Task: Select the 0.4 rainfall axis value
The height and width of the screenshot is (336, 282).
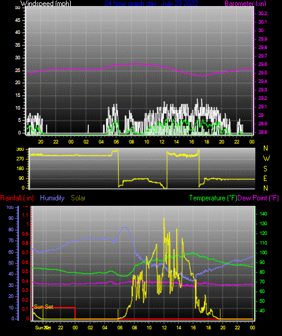Action: 25,281
